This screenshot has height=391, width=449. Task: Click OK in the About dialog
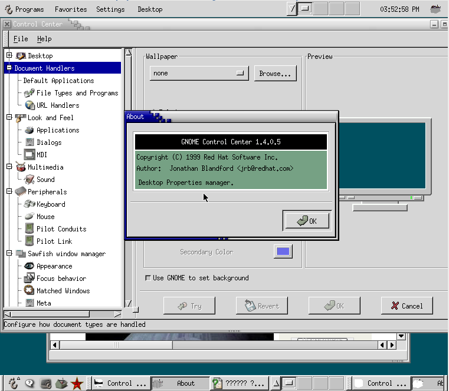pos(307,221)
